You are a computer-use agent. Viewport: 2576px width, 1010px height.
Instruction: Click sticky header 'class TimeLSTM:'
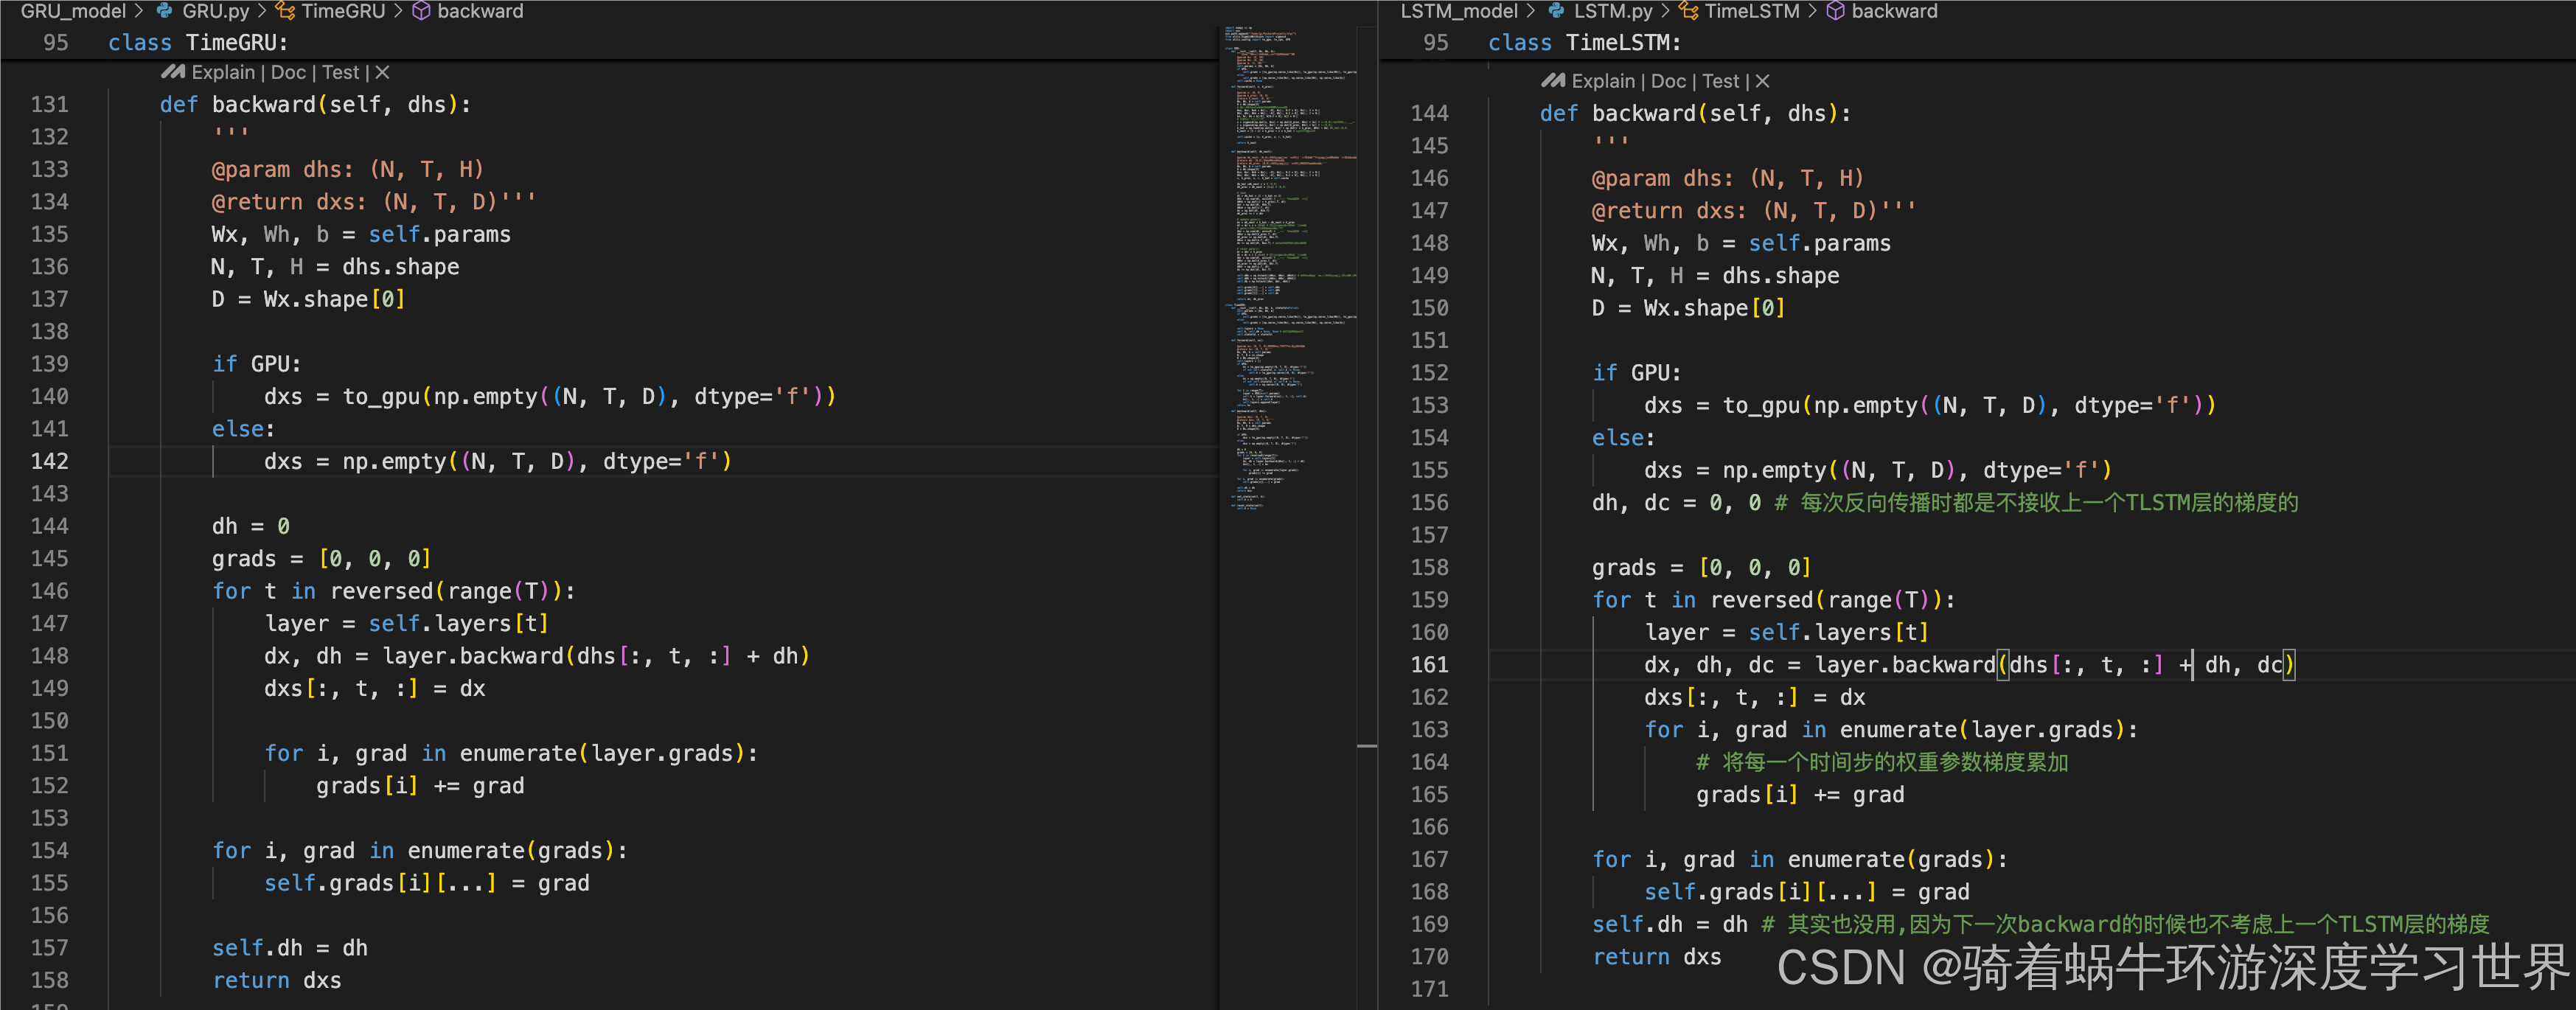[x=1584, y=43]
